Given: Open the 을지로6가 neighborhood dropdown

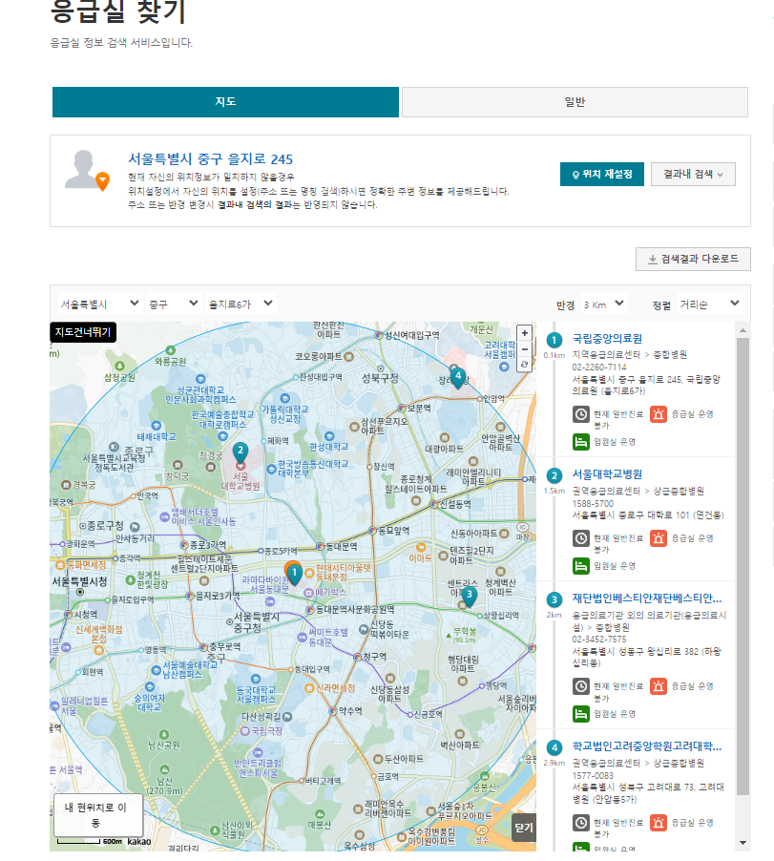Looking at the screenshot, I should point(240,304).
